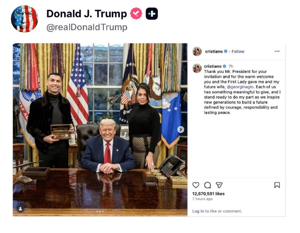Save post with bookmark icon
Screen dimensions: 300x233
click(277, 185)
